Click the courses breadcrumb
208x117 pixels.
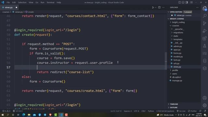pyautogui.click(x=6, y=12)
